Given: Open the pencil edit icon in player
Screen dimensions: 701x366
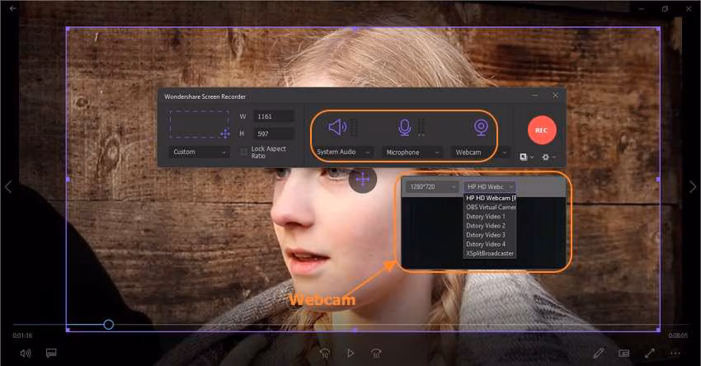Looking at the screenshot, I should coord(598,354).
